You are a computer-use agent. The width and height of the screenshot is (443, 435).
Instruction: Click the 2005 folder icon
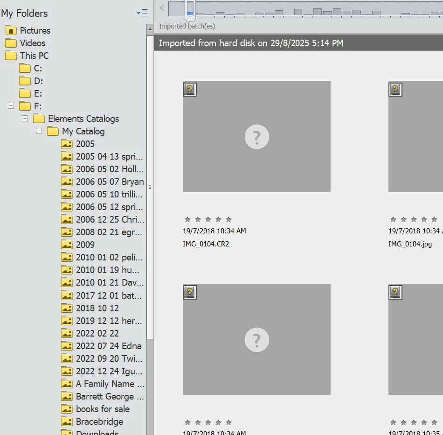click(67, 144)
